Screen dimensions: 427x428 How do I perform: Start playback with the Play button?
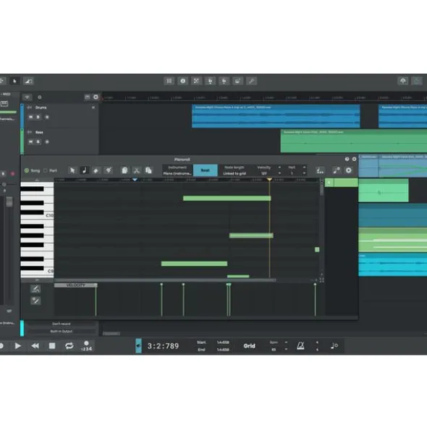tap(18, 346)
